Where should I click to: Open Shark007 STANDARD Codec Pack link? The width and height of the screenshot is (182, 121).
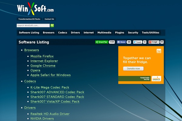(57, 97)
